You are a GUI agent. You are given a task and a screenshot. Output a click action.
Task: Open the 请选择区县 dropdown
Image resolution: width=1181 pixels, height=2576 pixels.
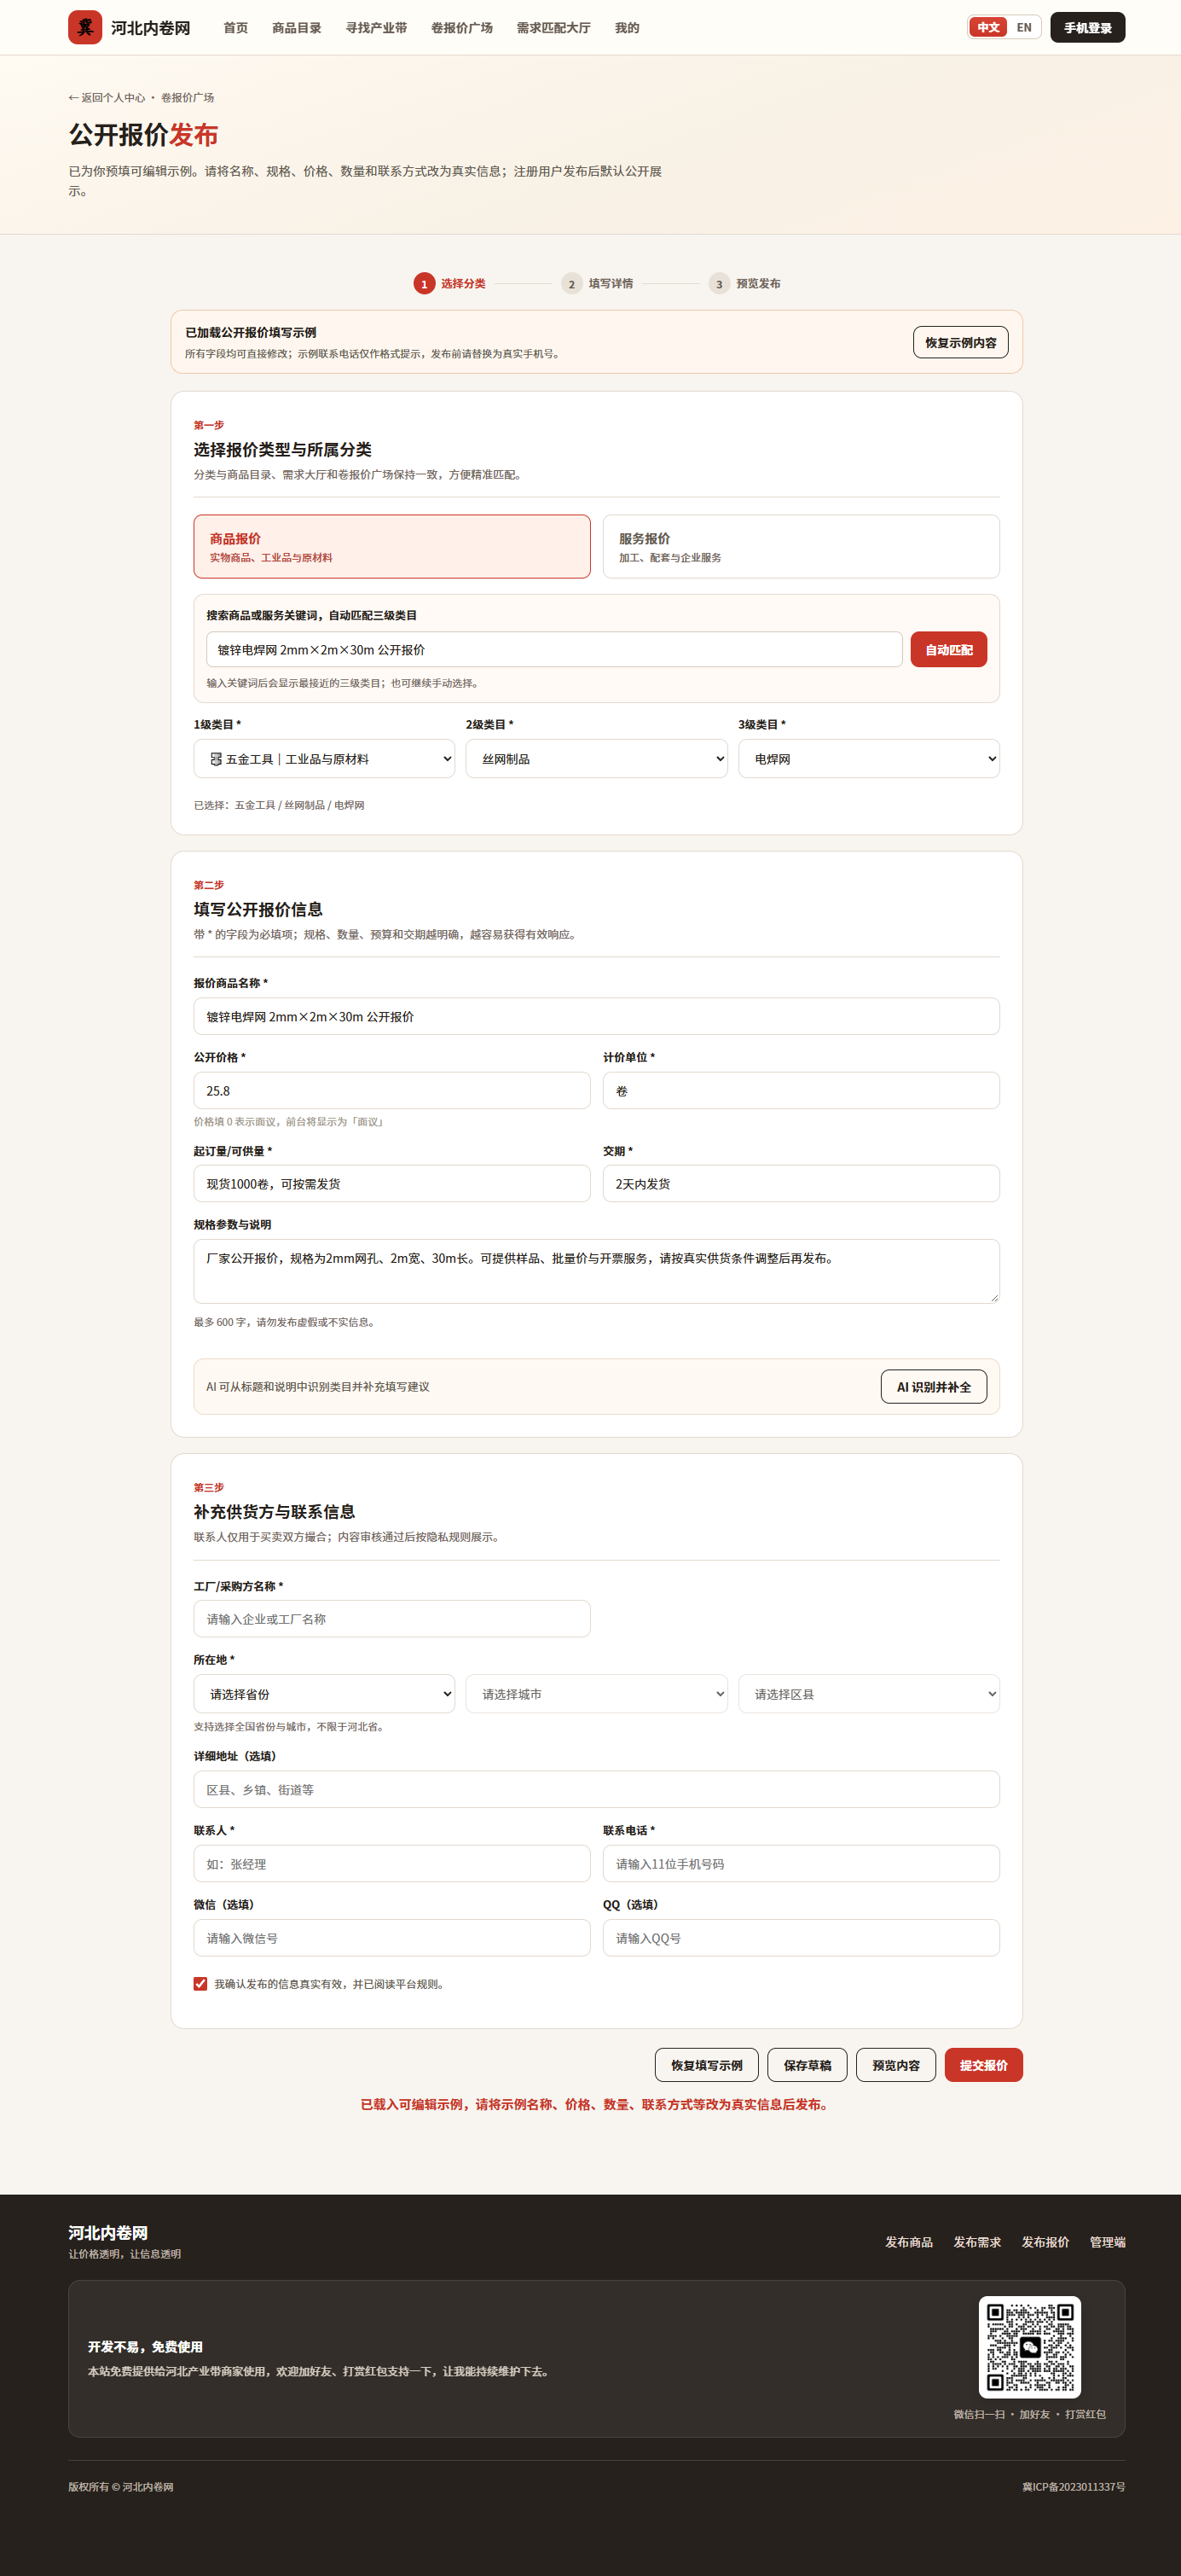point(868,1693)
